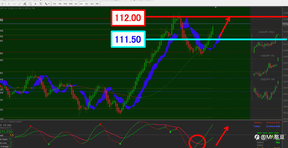Image resolution: width=288 pixels, height=148 pixels.
Task: Select the Fibonacci Retracement tool
Action: 30,3
